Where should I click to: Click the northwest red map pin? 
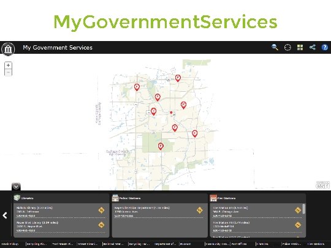pos(137,87)
